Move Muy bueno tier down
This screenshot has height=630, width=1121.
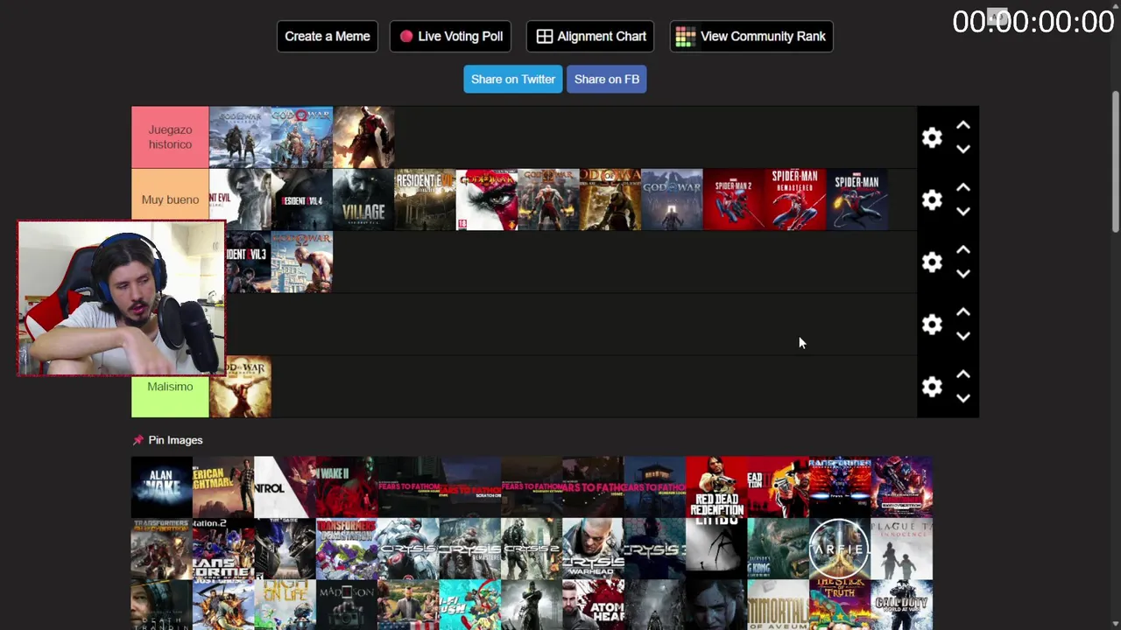pos(963,212)
